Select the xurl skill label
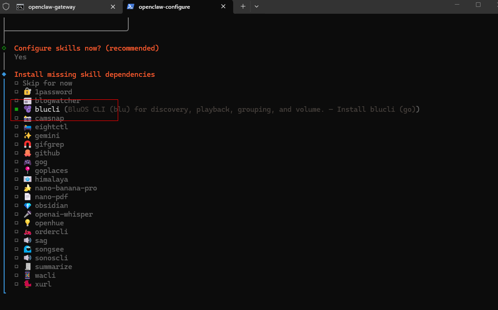Screen dimensions: 498x310 (43, 284)
